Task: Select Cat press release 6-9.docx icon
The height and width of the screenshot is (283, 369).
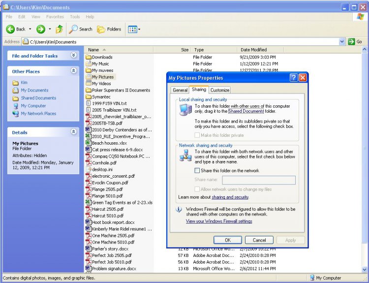Action: 89,150
